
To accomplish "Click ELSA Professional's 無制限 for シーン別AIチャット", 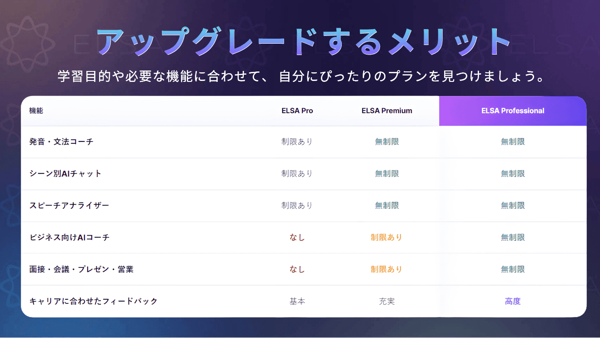I will (x=513, y=174).
